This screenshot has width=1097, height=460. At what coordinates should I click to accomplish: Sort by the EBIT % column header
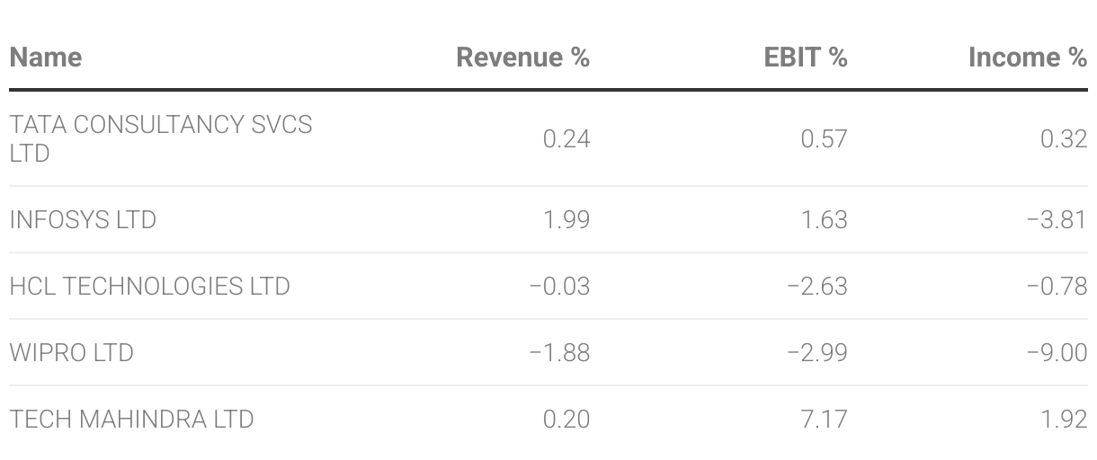point(806,57)
